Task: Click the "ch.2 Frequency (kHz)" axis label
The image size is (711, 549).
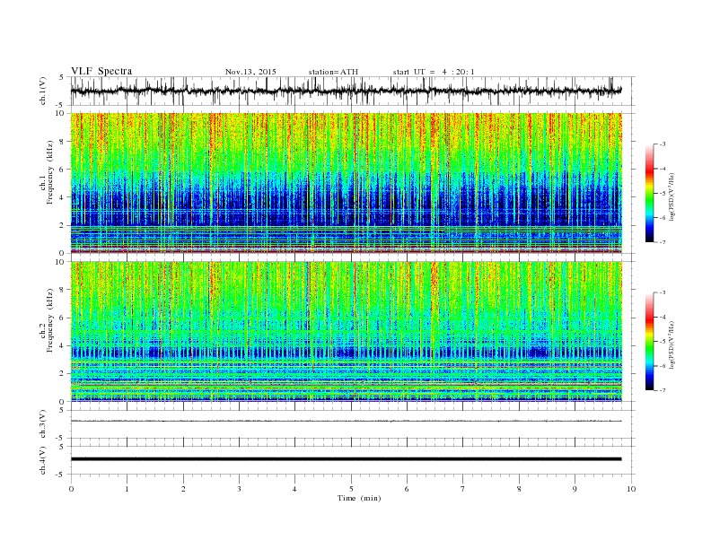Action: click(46, 319)
